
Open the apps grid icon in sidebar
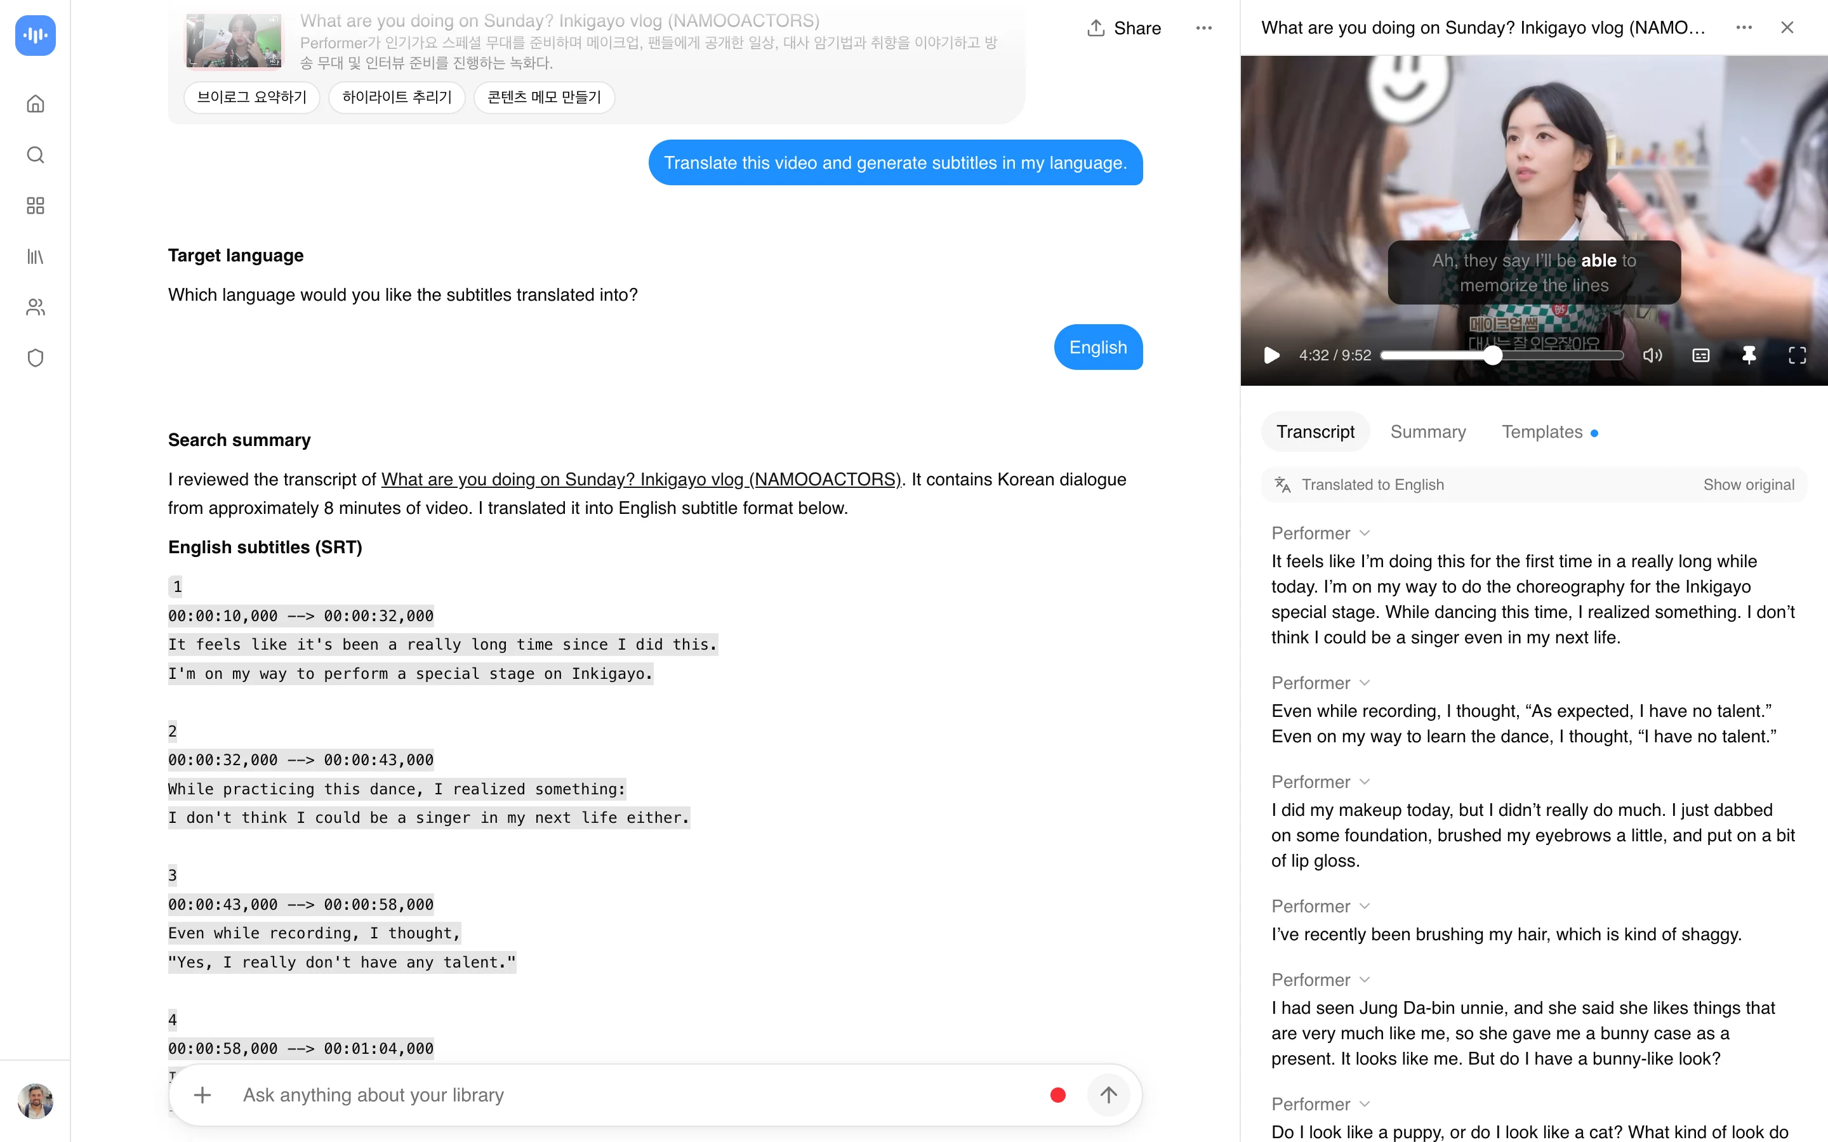(35, 206)
